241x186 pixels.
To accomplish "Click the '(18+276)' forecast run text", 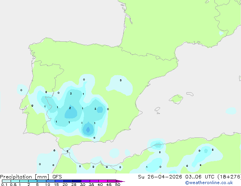I will 229,177.
